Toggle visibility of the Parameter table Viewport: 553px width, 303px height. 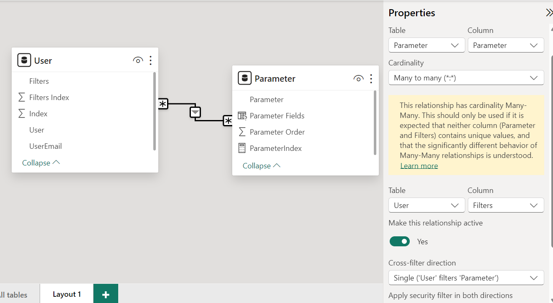pyautogui.click(x=358, y=79)
